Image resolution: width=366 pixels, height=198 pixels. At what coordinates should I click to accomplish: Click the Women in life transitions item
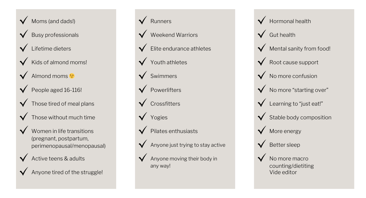pyautogui.click(x=68, y=138)
